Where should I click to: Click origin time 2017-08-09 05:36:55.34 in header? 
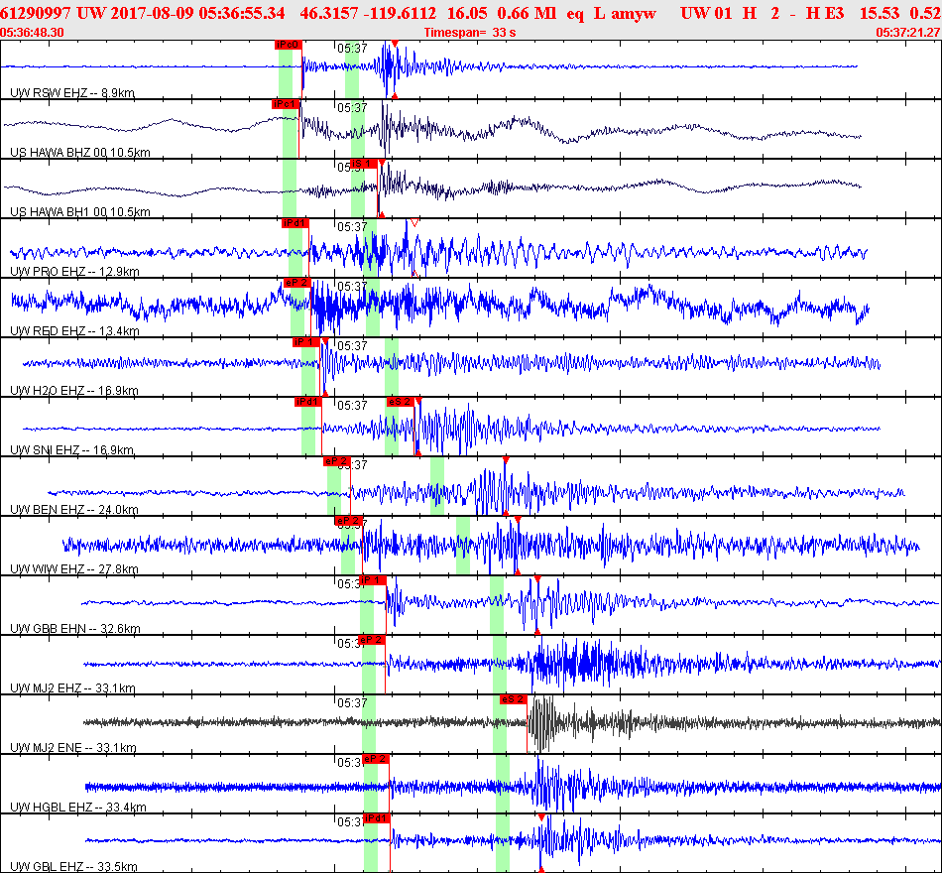[x=197, y=13]
